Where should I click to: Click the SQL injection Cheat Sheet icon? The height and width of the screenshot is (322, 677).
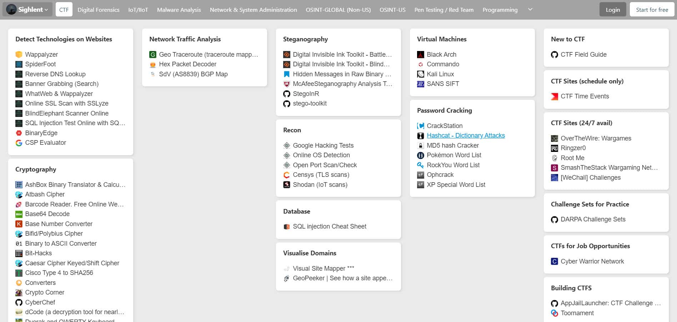click(x=287, y=226)
